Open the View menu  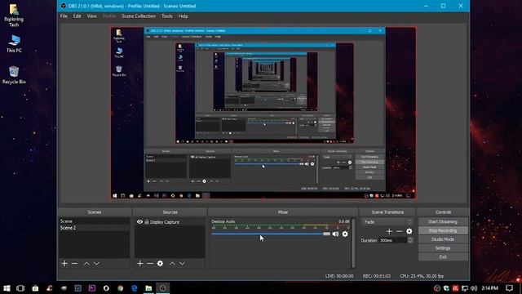point(92,16)
